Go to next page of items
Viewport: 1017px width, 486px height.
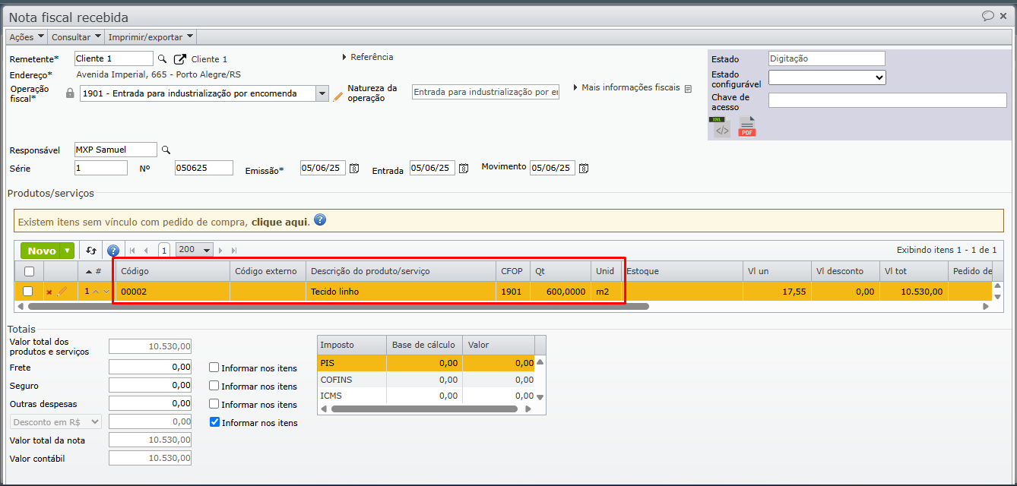(221, 251)
